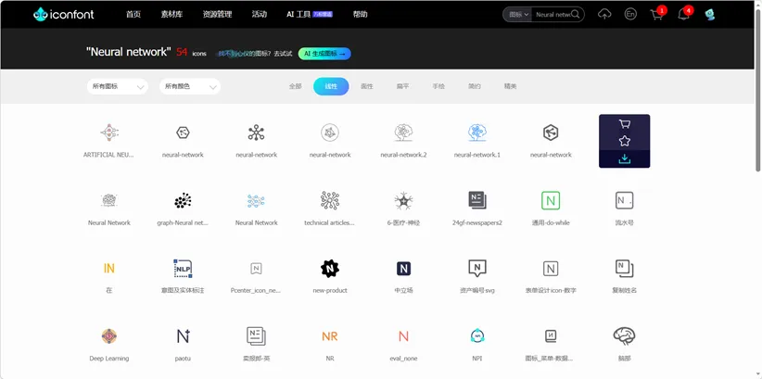Select the technical articles icon

pyautogui.click(x=329, y=200)
